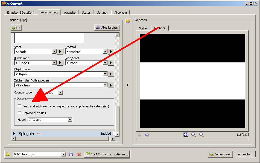Show the Nachher preview tab
The height and width of the screenshot is (163, 260).
(x=160, y=28)
